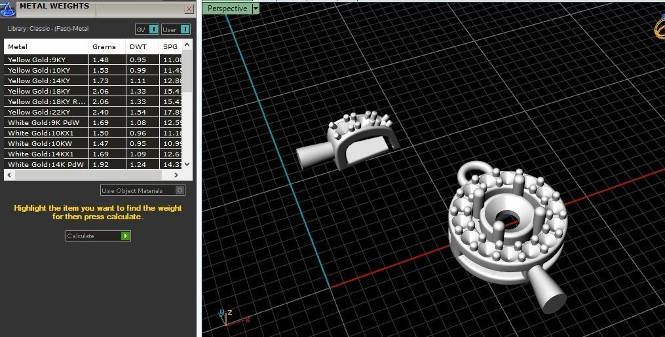Click the Metal Weights scale icon
This screenshot has height=337, width=665.
7,9
